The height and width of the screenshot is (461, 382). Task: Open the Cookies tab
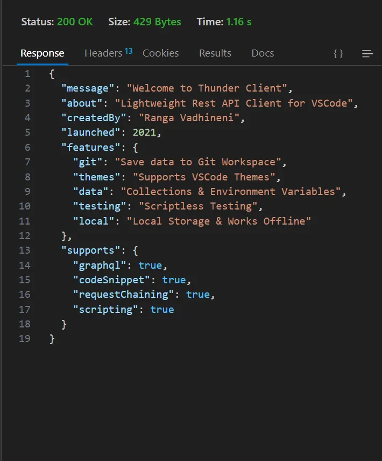tap(161, 53)
